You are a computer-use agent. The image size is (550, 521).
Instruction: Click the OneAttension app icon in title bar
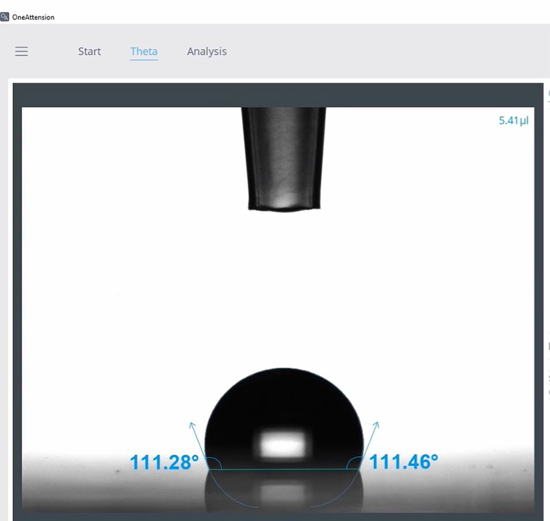click(5, 16)
